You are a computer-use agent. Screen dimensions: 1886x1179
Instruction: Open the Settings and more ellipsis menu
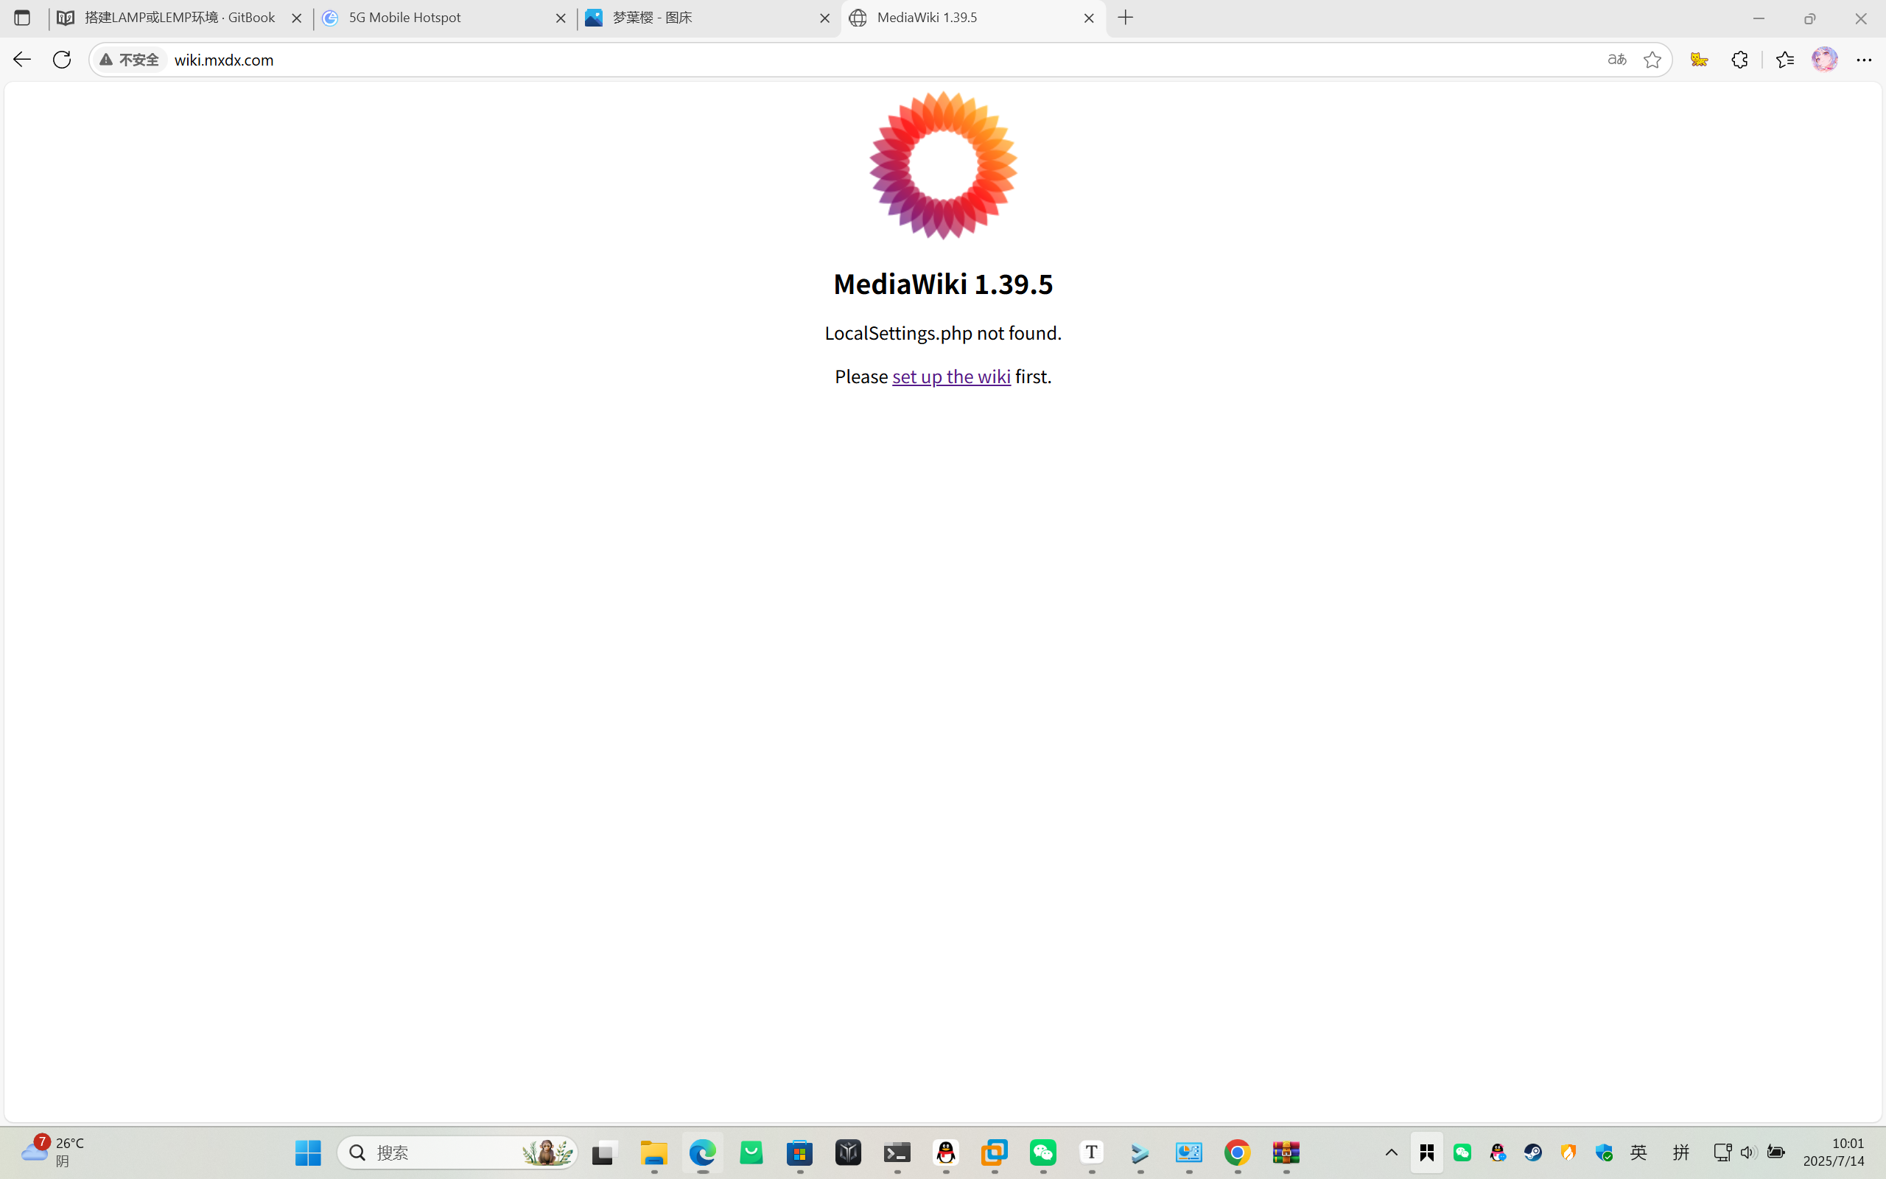1864,60
